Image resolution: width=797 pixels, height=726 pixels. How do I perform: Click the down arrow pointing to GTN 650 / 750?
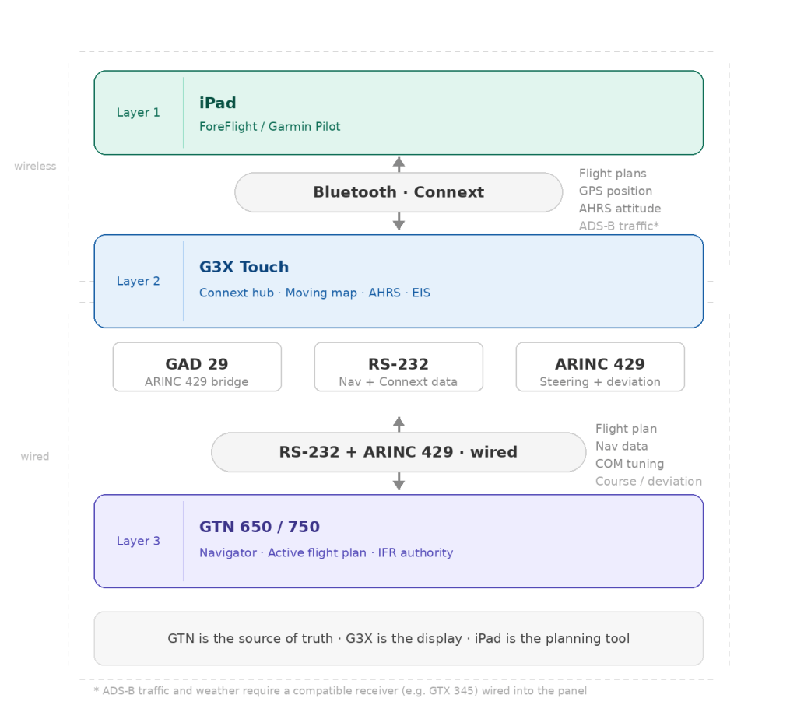pos(398,482)
